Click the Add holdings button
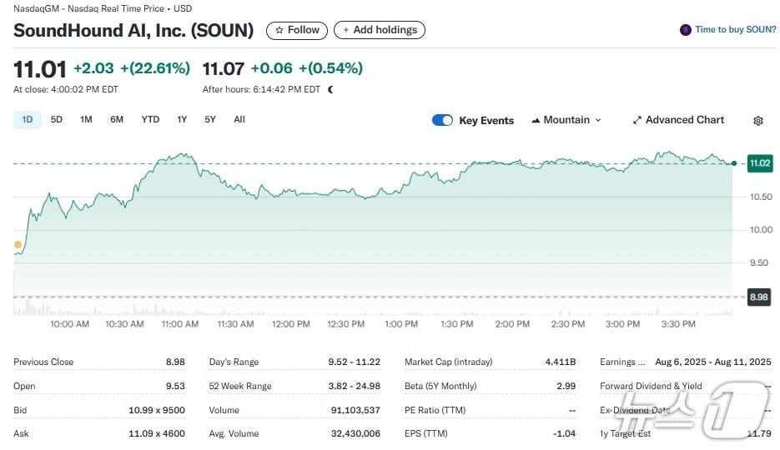Viewport: 780px width, 450px height. 380,30
